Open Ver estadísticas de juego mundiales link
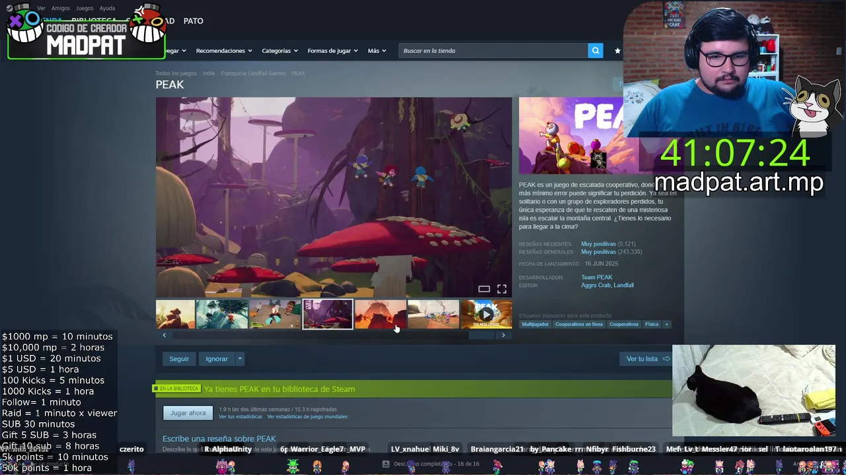Viewport: 846px width, 475px height. coord(307,417)
